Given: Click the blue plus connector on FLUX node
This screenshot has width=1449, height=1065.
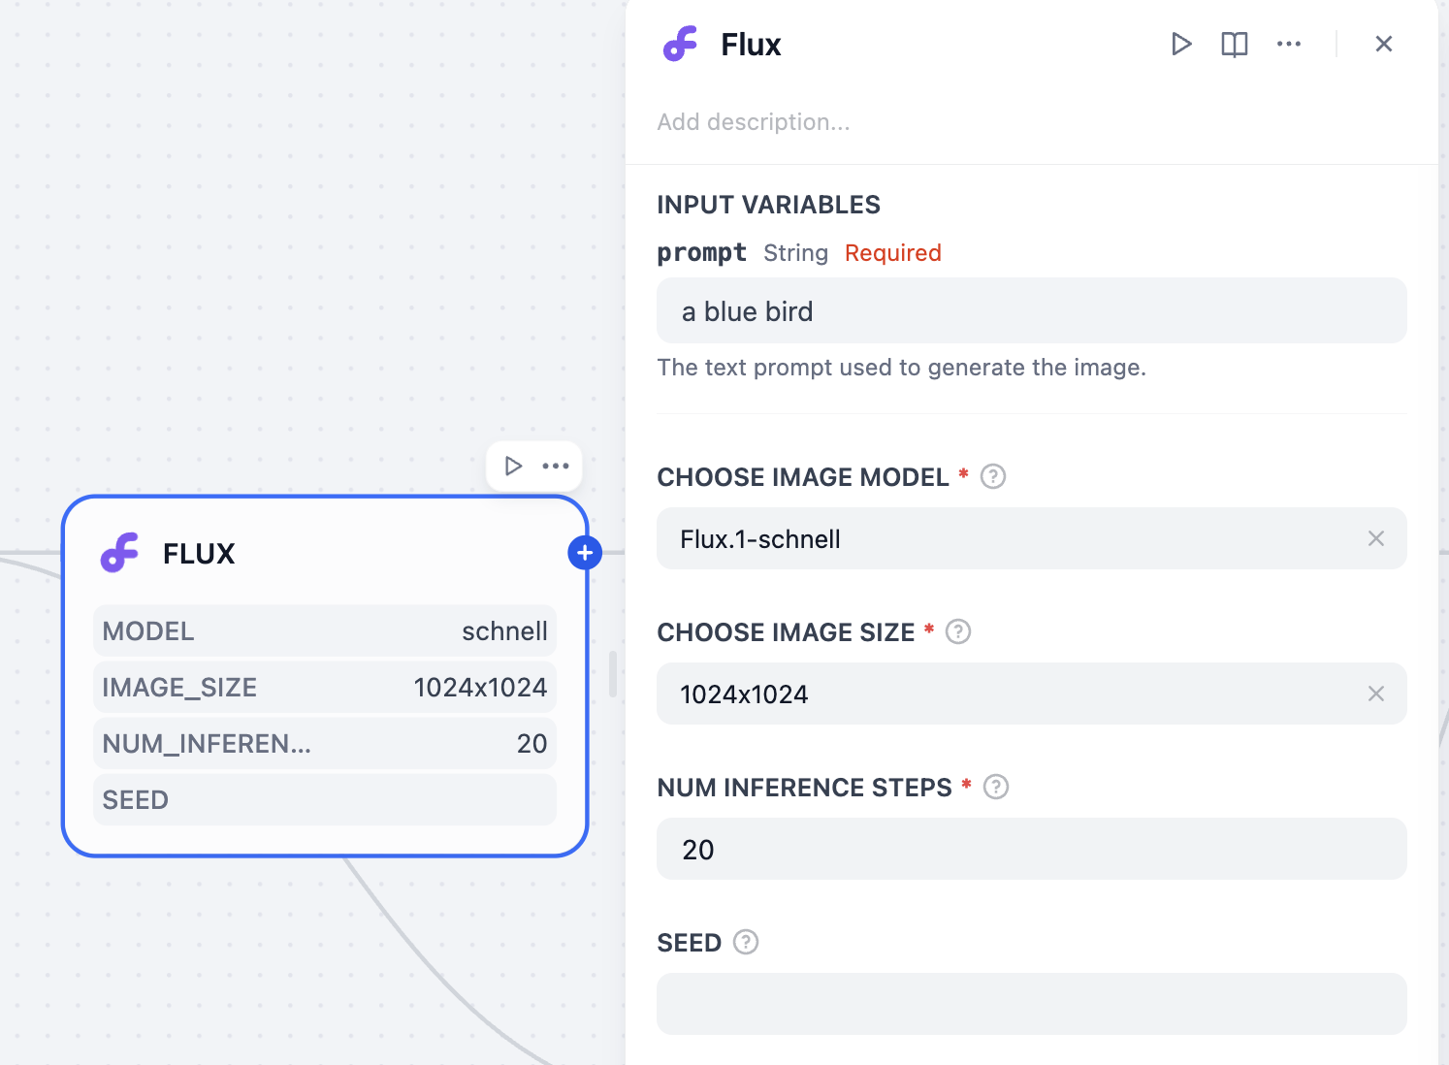Looking at the screenshot, I should [585, 553].
